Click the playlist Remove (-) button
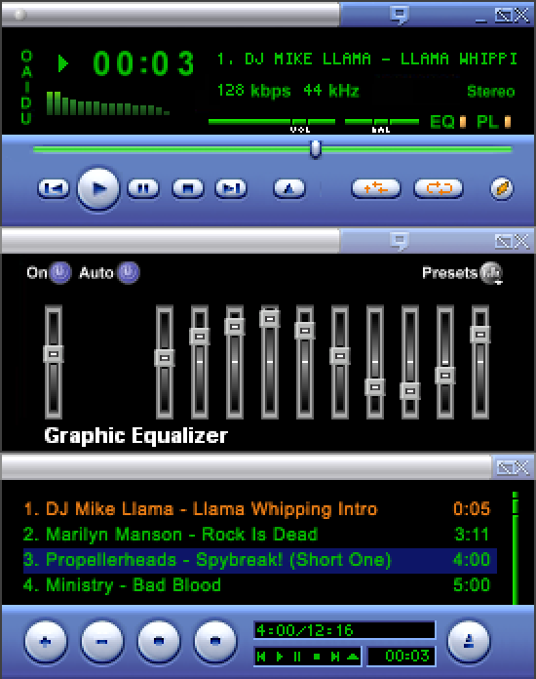Screen dimensions: 536x679 [x=102, y=641]
